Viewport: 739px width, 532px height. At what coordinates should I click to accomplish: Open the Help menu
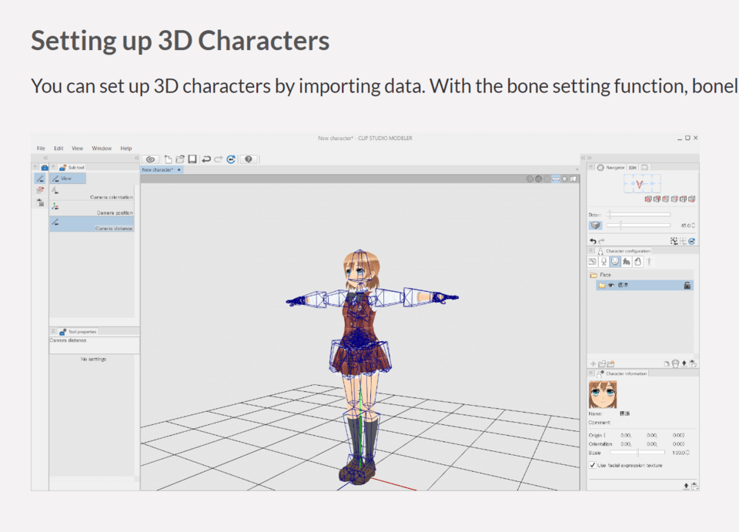(126, 149)
